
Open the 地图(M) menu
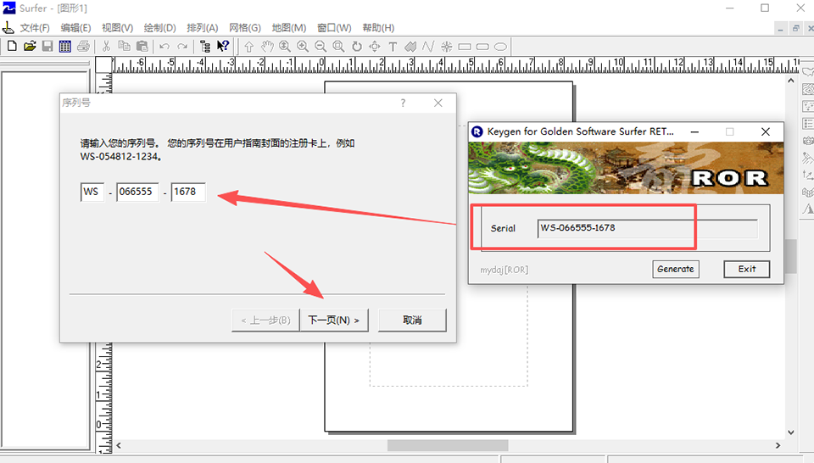pyautogui.click(x=289, y=27)
